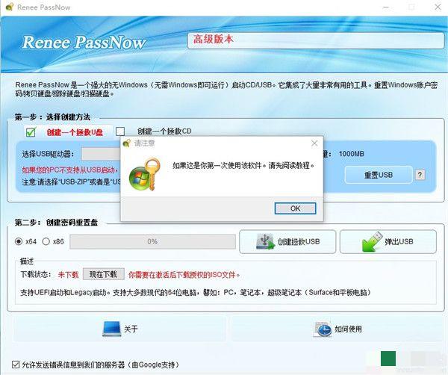
Task: Click the 现在下载 button
Action: pyautogui.click(x=104, y=274)
